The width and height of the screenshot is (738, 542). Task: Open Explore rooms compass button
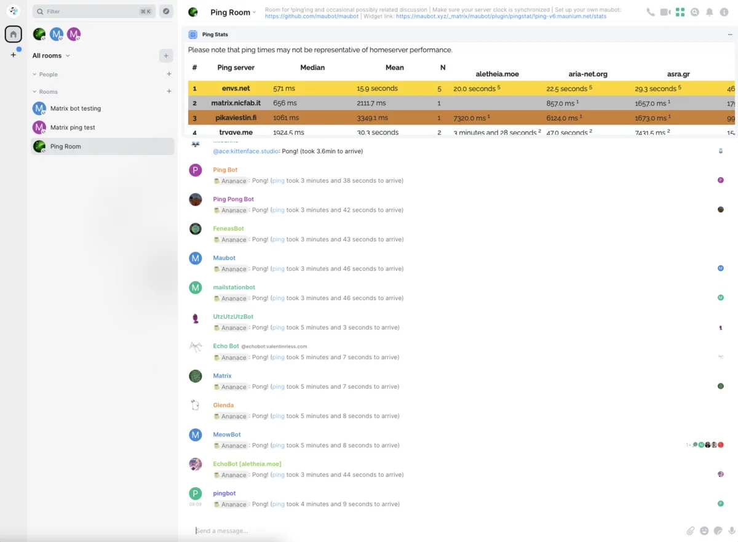click(x=165, y=11)
